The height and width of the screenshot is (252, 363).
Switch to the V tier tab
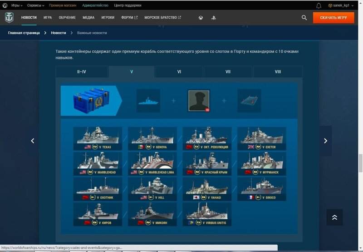[132, 72]
